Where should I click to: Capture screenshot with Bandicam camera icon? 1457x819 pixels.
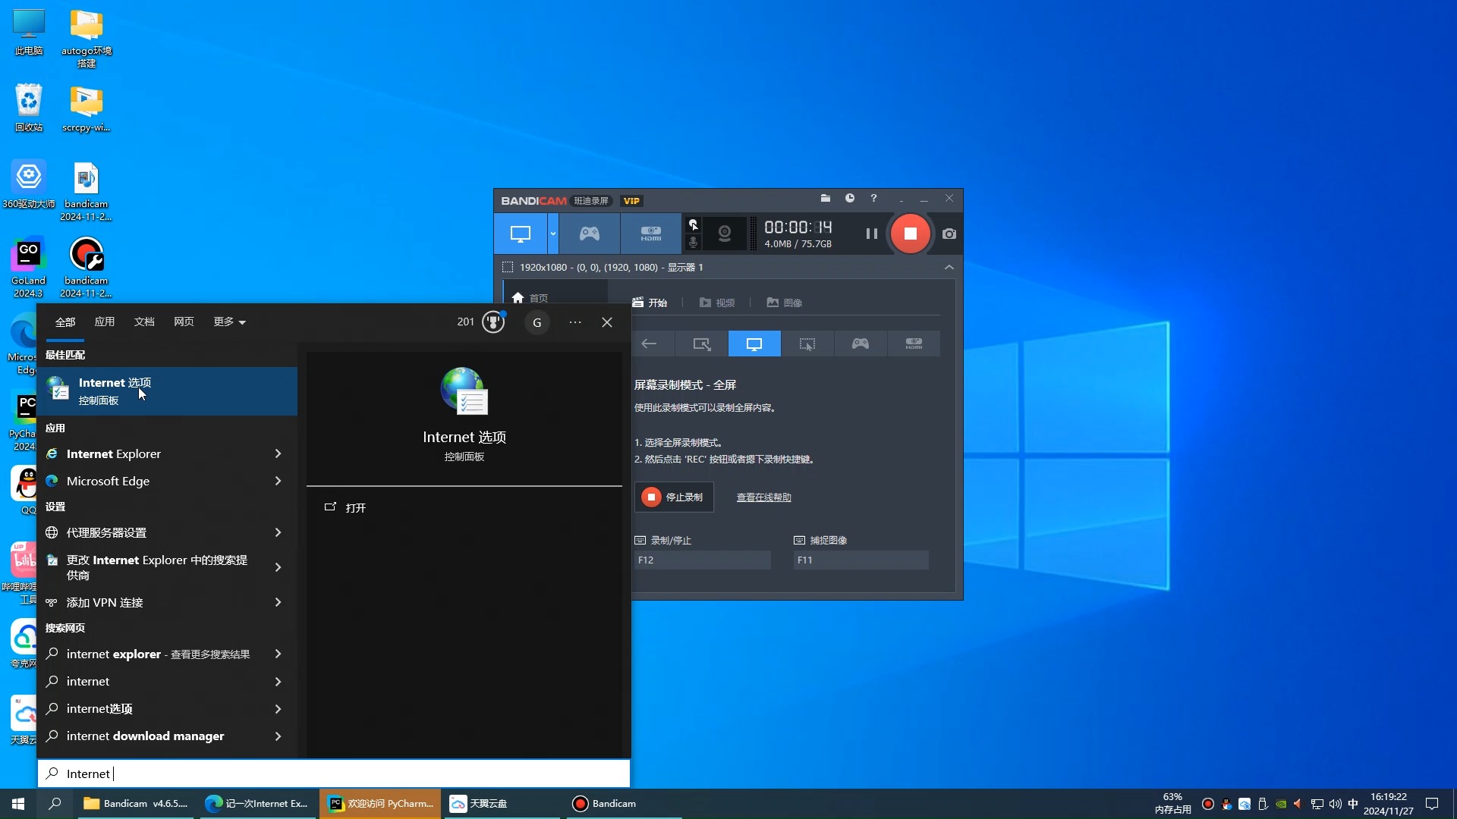tap(949, 234)
